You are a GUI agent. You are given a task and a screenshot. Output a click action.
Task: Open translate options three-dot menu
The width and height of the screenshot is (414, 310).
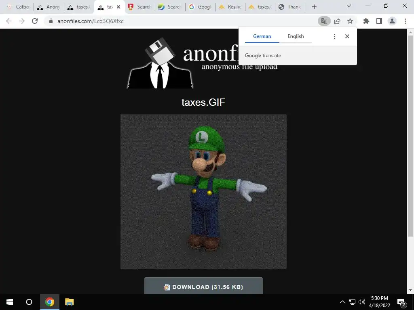click(334, 36)
